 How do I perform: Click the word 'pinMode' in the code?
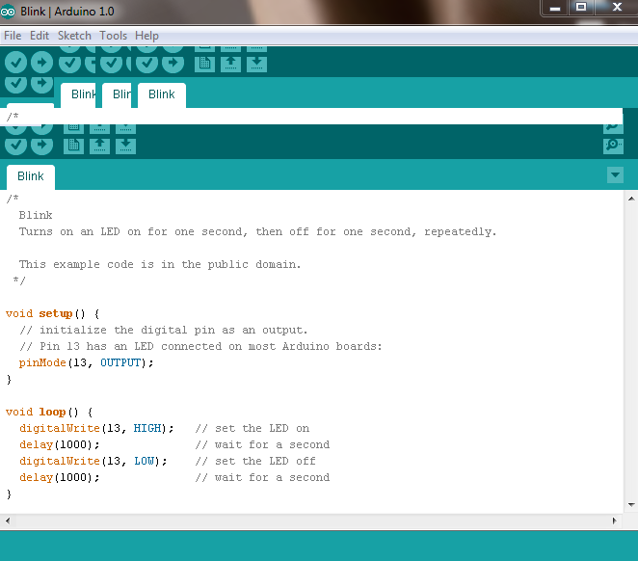tap(42, 362)
